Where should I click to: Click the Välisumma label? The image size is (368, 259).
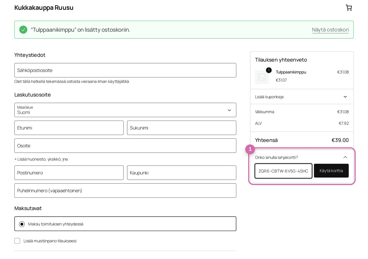[x=264, y=112]
